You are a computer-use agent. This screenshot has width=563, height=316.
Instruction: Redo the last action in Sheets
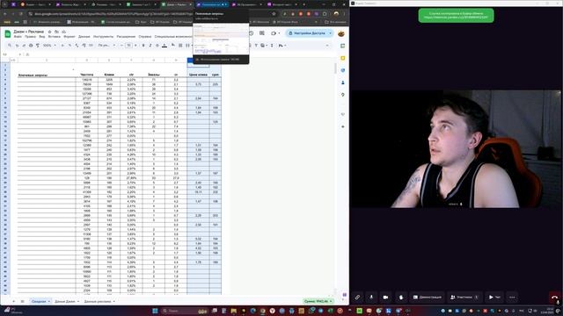pyautogui.click(x=24, y=46)
